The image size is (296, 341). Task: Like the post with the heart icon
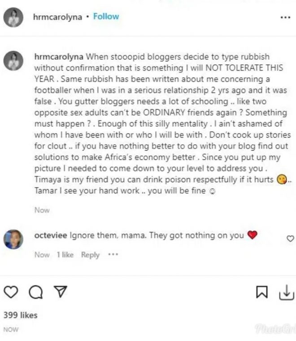11,293
